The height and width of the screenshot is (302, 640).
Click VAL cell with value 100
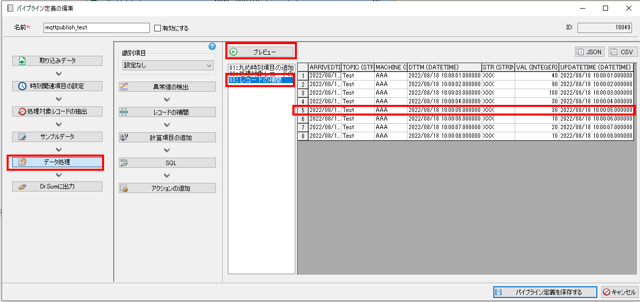pyautogui.click(x=537, y=93)
